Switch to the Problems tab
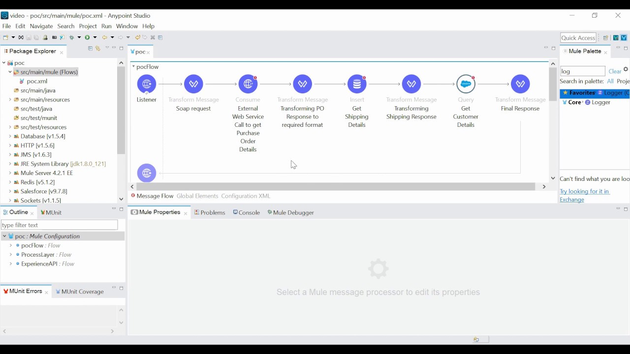 click(210, 213)
